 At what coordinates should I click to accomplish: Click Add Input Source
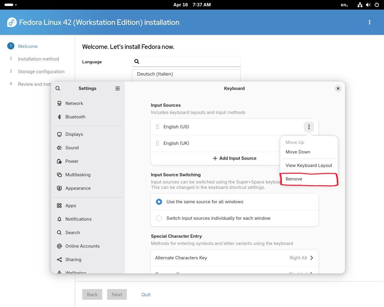[235, 158]
